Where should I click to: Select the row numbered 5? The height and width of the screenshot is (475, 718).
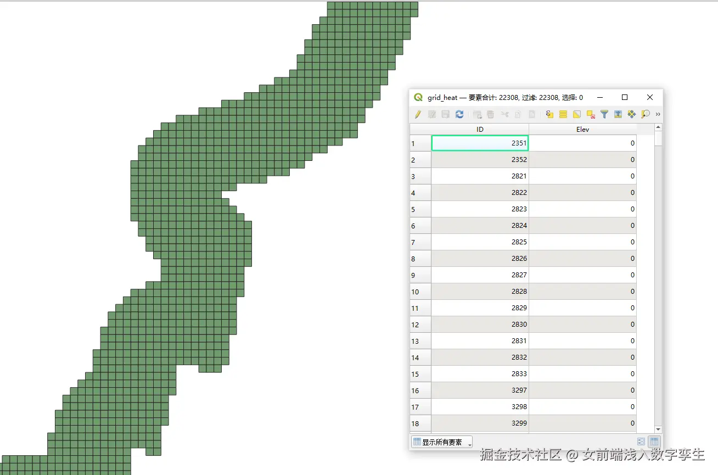pyautogui.click(x=420, y=209)
